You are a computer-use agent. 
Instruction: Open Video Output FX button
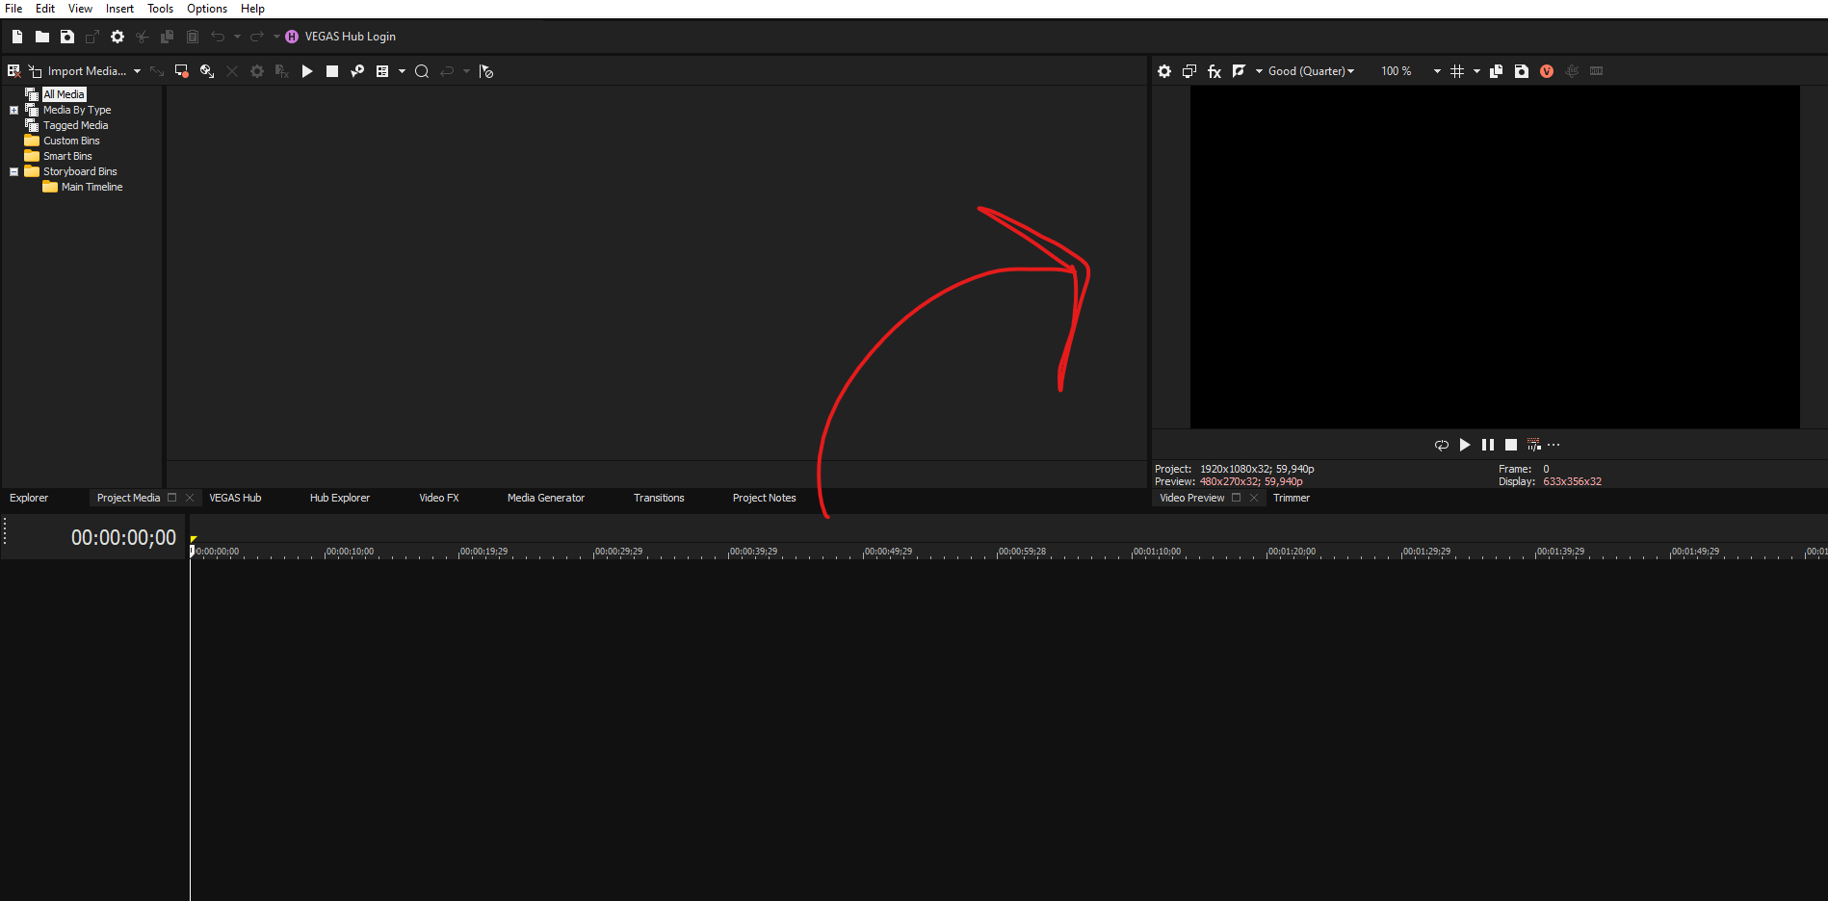tap(1214, 71)
